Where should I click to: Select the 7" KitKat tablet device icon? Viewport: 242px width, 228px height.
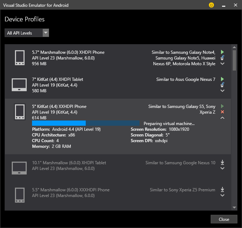point(19,85)
